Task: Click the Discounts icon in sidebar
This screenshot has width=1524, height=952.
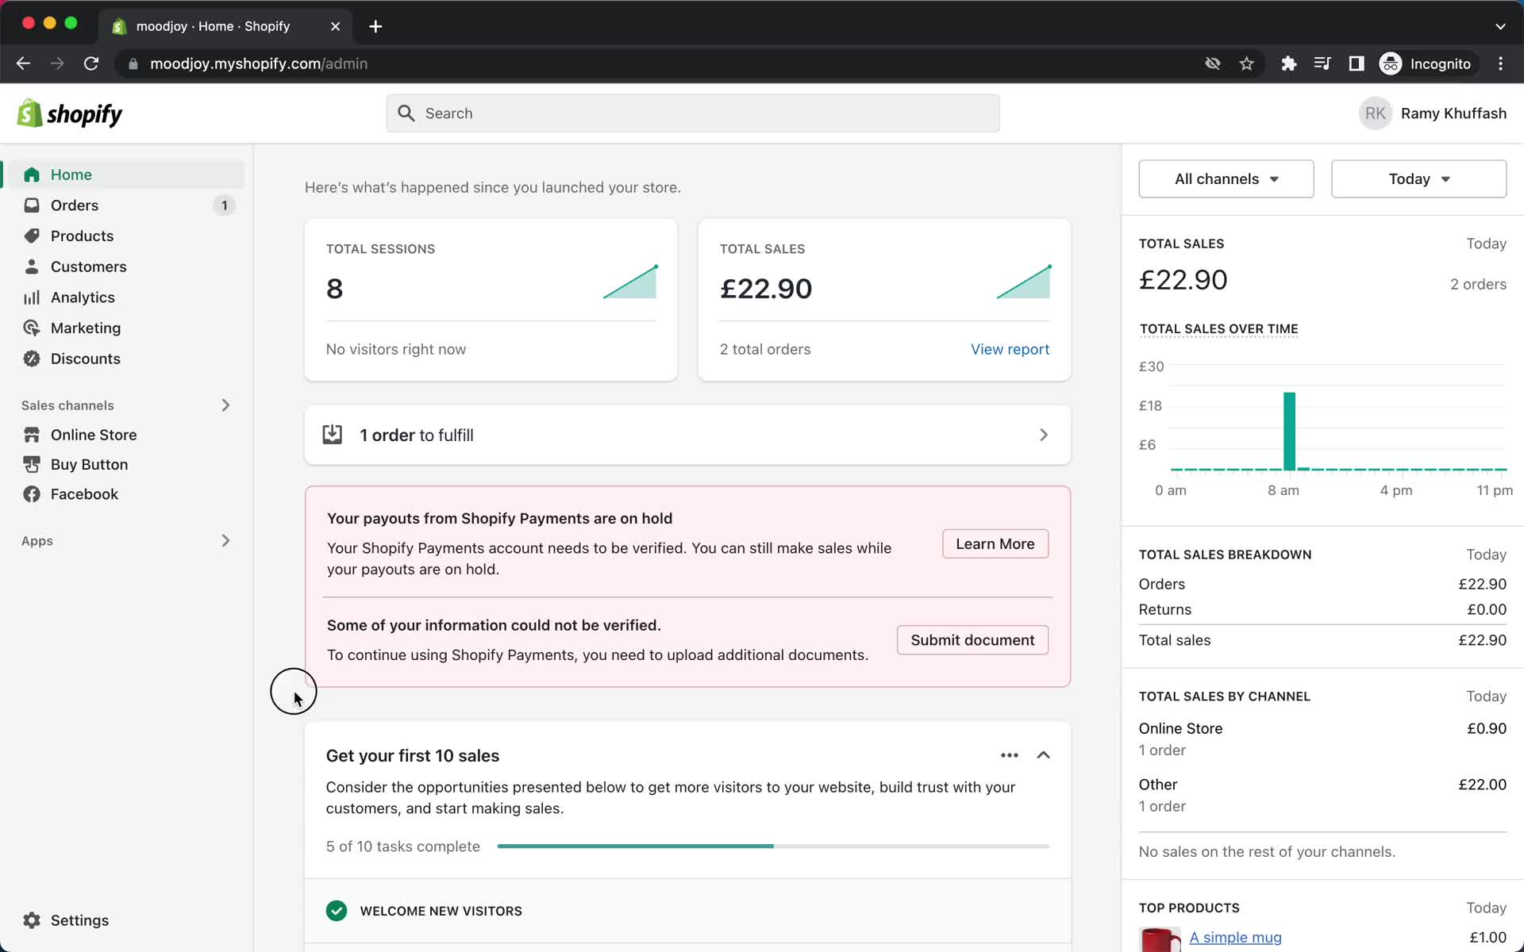Action: pyautogui.click(x=31, y=359)
